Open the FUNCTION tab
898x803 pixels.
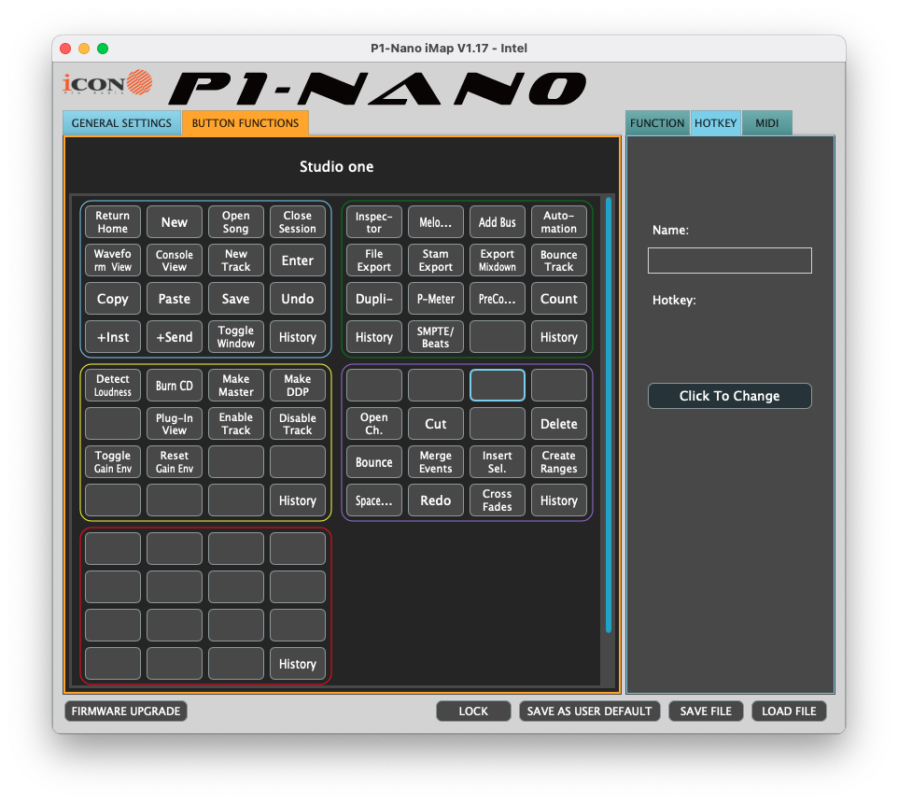[x=657, y=123]
